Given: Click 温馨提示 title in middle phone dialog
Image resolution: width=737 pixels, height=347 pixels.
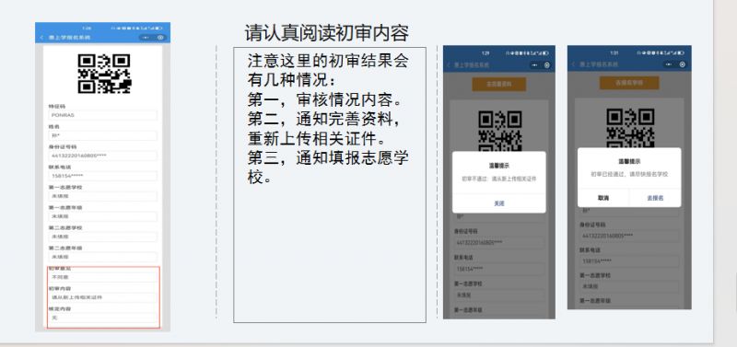Looking at the screenshot, I should (498, 166).
